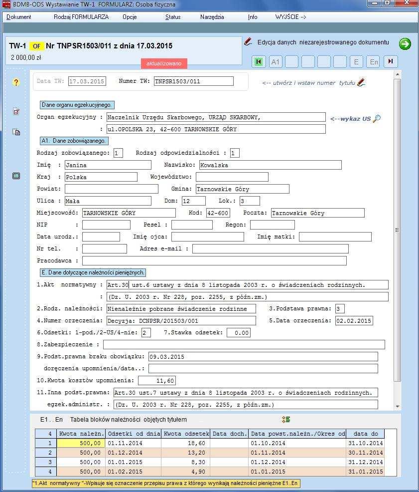Open the En section button

[x=374, y=61]
